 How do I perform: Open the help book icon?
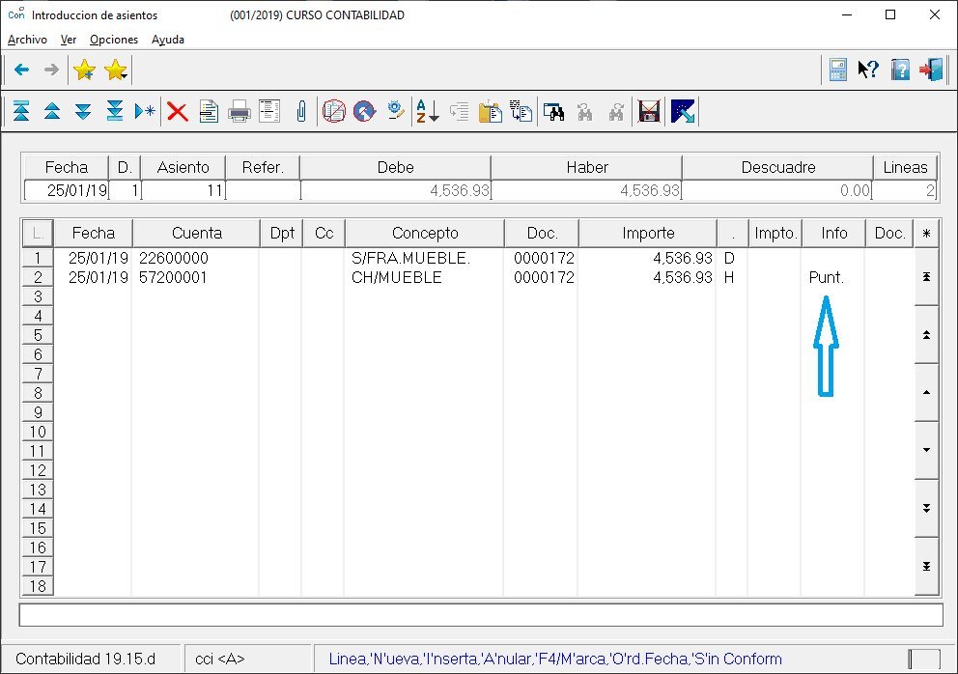900,70
